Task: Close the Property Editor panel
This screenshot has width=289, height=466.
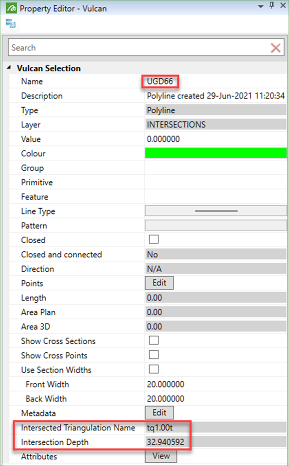Action: coord(282,6)
